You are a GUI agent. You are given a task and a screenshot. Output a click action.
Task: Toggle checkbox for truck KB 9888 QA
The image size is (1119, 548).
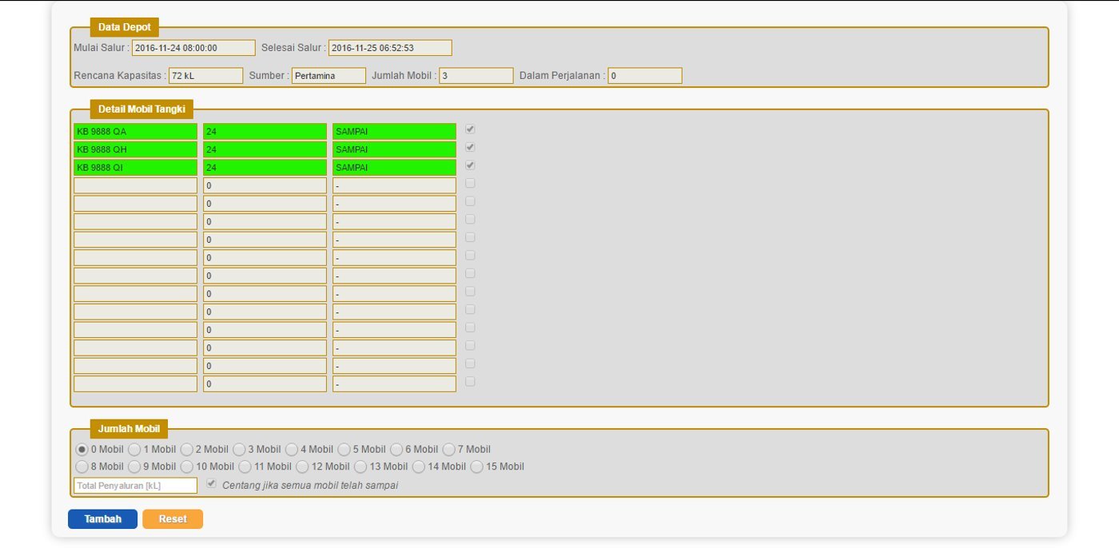coord(470,129)
